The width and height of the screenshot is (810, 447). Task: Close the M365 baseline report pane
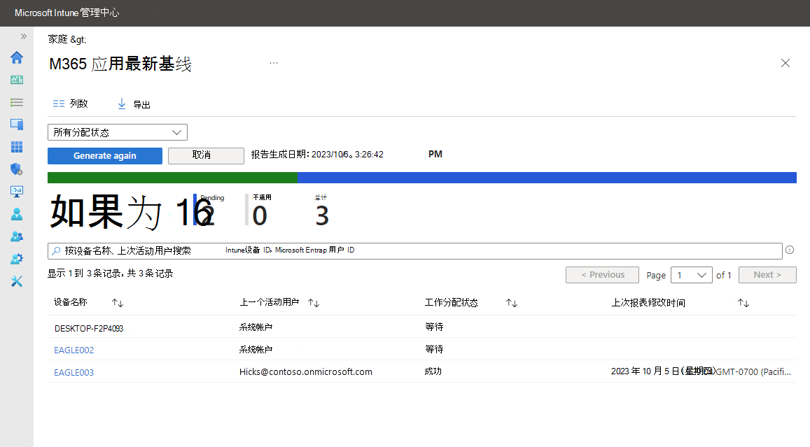785,63
